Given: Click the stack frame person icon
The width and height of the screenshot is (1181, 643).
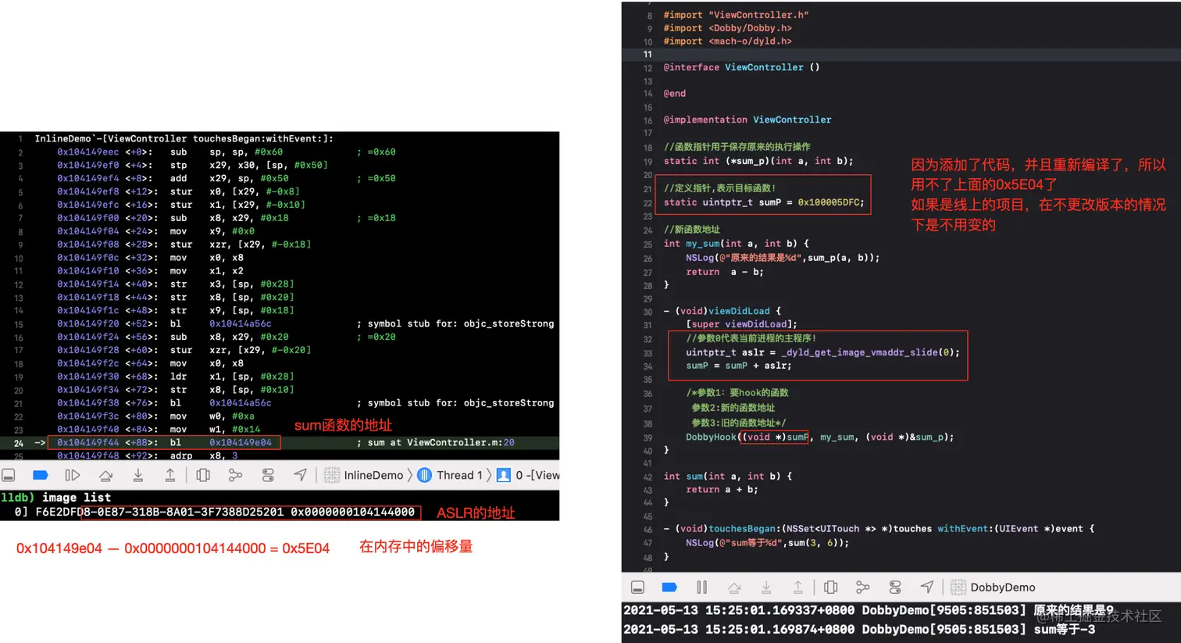Looking at the screenshot, I should (504, 475).
